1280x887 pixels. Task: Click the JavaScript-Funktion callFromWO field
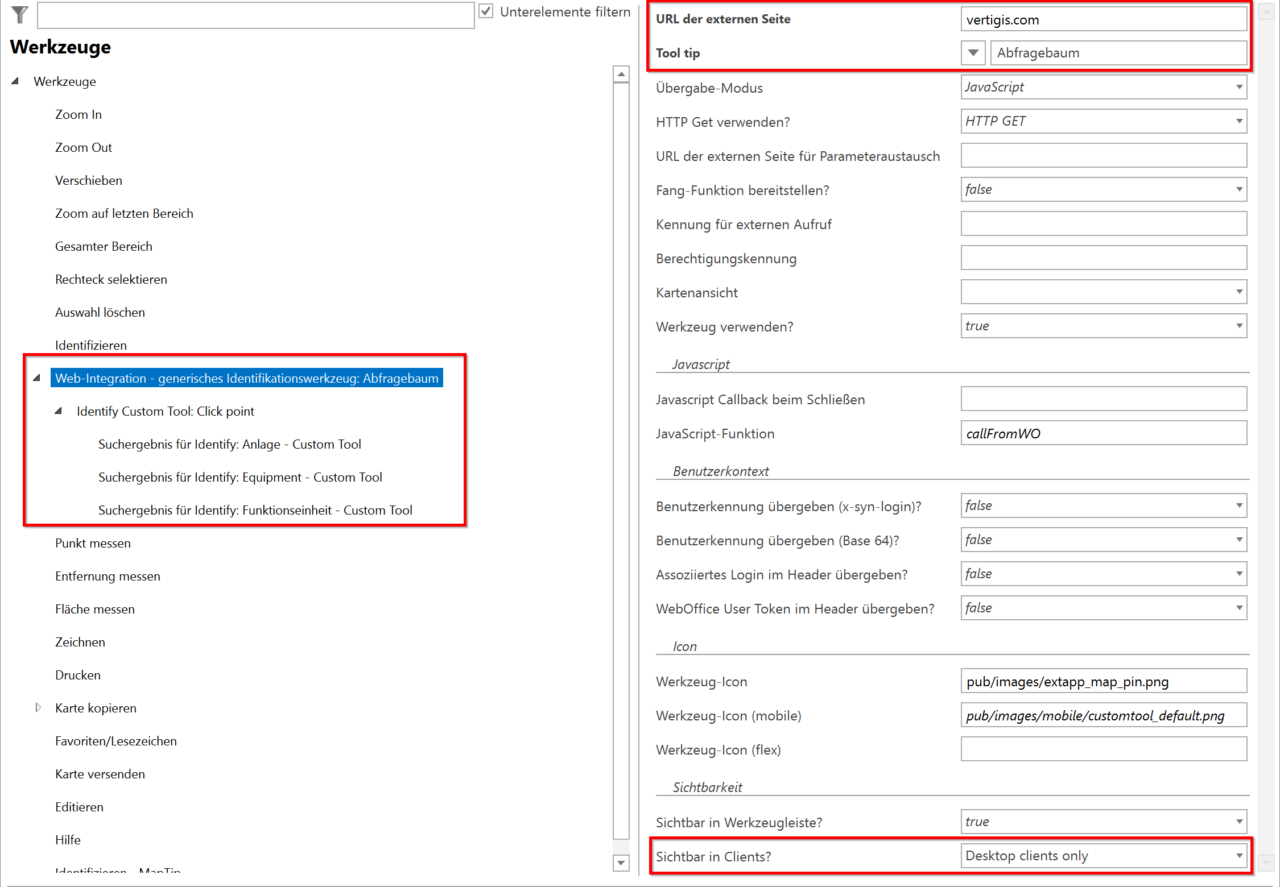coord(1103,433)
